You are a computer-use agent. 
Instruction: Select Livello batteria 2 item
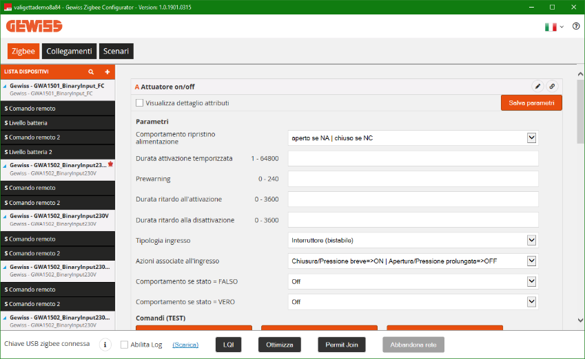coord(58,152)
